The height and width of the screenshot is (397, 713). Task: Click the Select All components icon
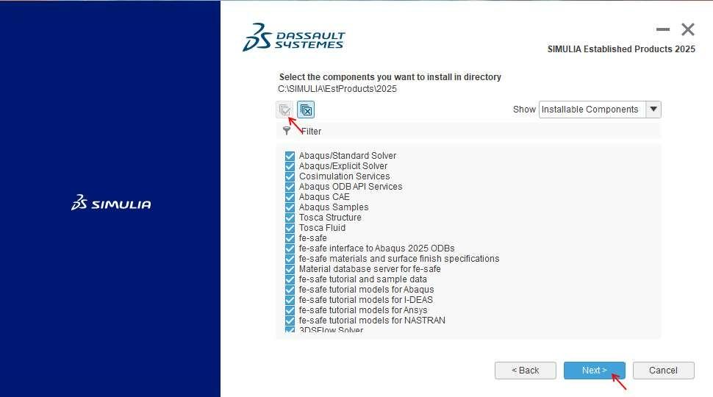(284, 110)
